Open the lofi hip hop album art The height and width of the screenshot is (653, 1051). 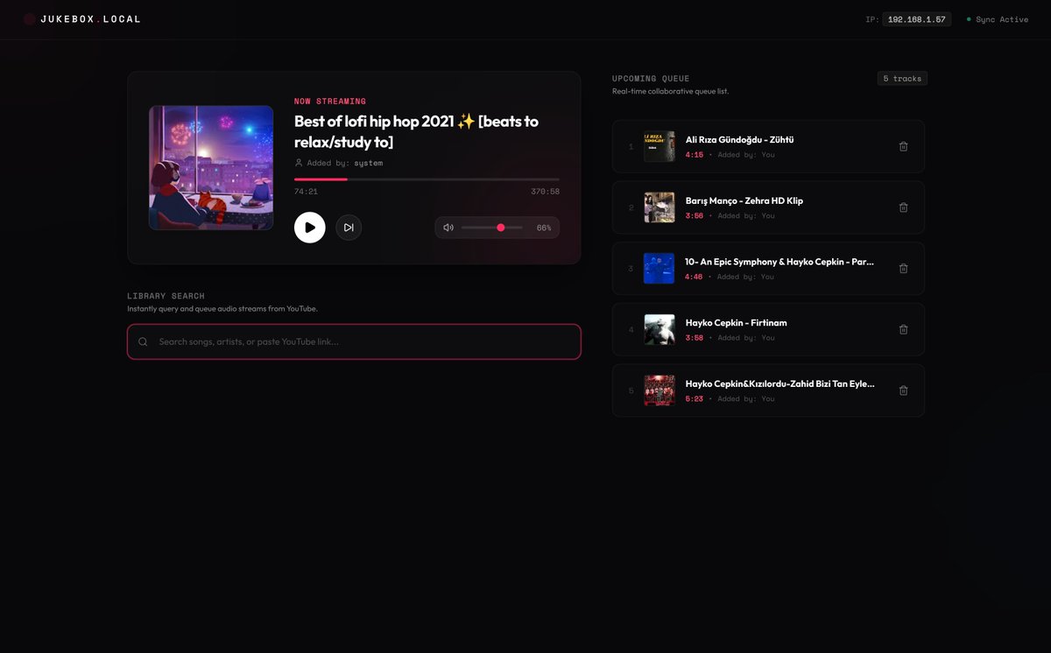211,168
